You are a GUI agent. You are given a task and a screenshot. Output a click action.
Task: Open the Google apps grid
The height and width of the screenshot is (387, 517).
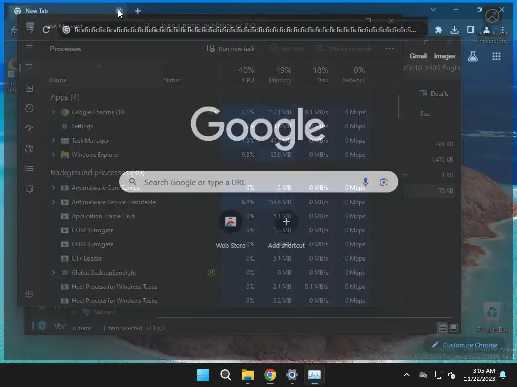pyautogui.click(x=496, y=56)
